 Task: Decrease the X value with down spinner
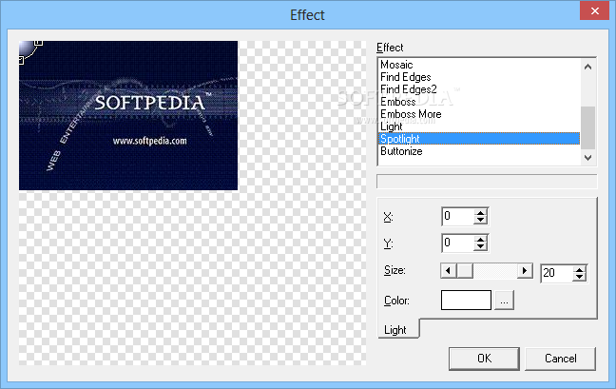click(x=480, y=221)
